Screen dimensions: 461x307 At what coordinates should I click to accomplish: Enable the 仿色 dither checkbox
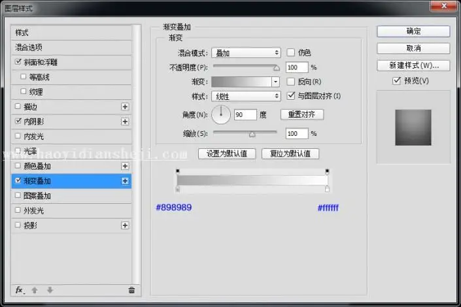coord(291,53)
